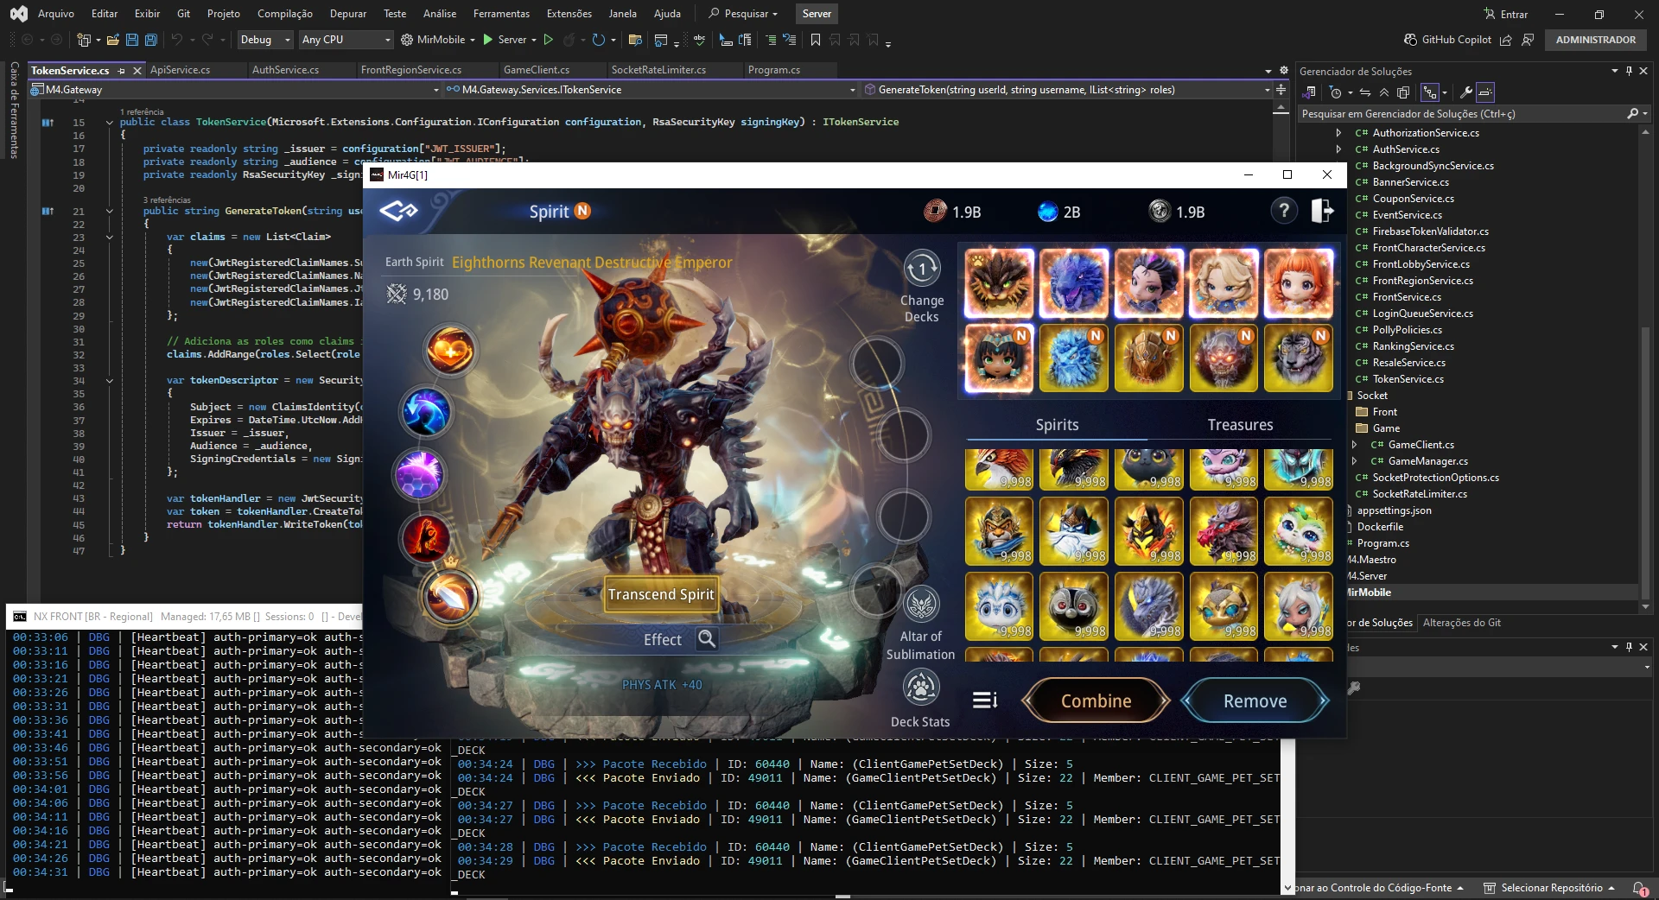
Task: Expand the AuthorizationService.cs tree node
Action: point(1338,133)
